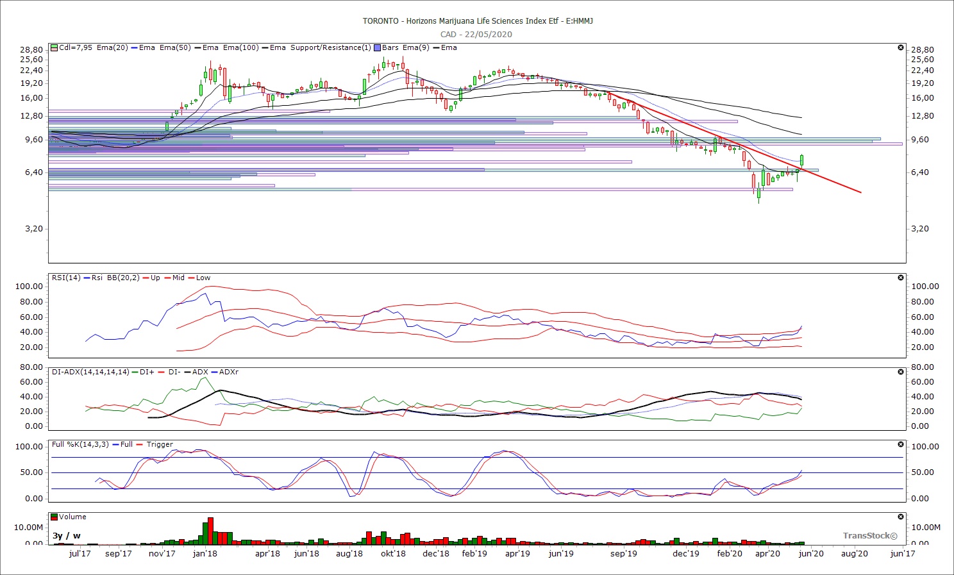The image size is (954, 575).
Task: Click the blue Ema(20) line swatch
Action: (133, 47)
